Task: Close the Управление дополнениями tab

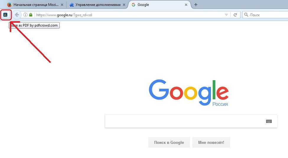Action: click(x=124, y=5)
